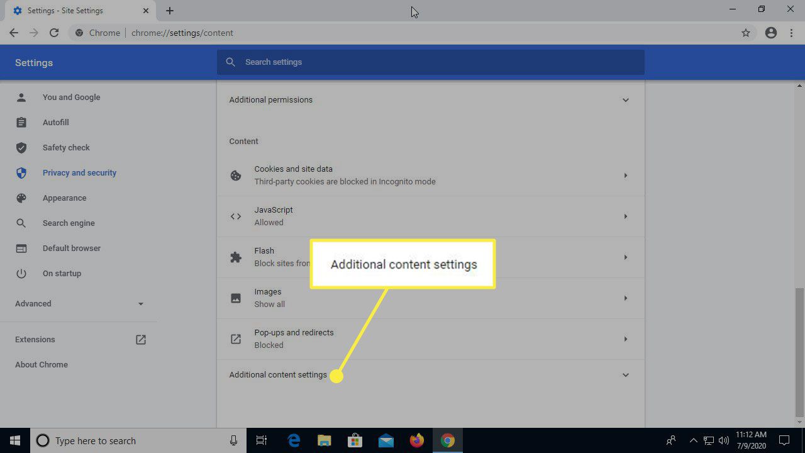
Task: Click Type here to search box
Action: click(138, 440)
